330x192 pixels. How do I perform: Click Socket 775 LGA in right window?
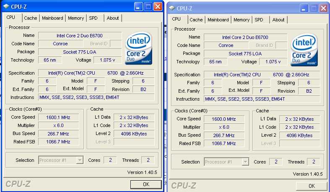(245, 54)
